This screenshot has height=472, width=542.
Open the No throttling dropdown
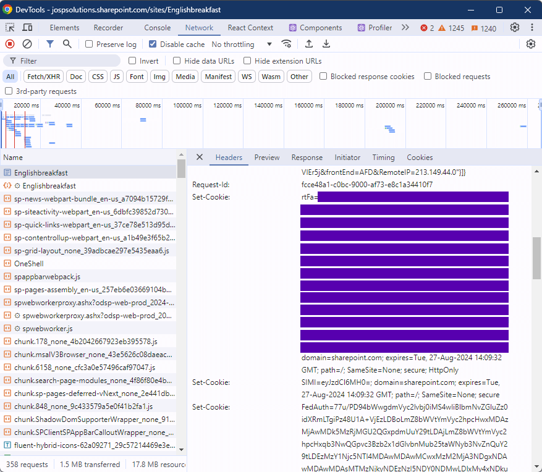point(242,44)
